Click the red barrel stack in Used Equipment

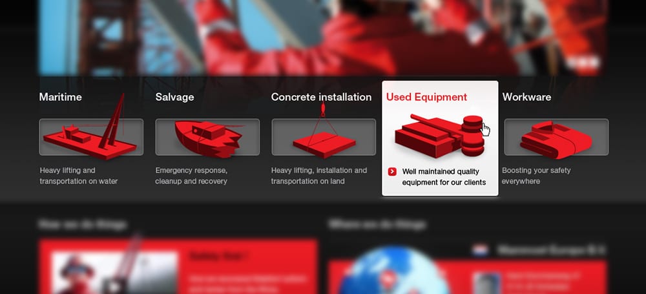[473, 136]
